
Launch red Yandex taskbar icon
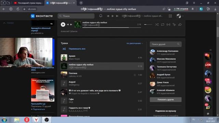(x=27, y=120)
